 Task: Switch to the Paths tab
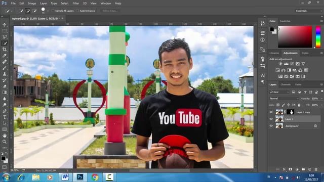coord(298,84)
